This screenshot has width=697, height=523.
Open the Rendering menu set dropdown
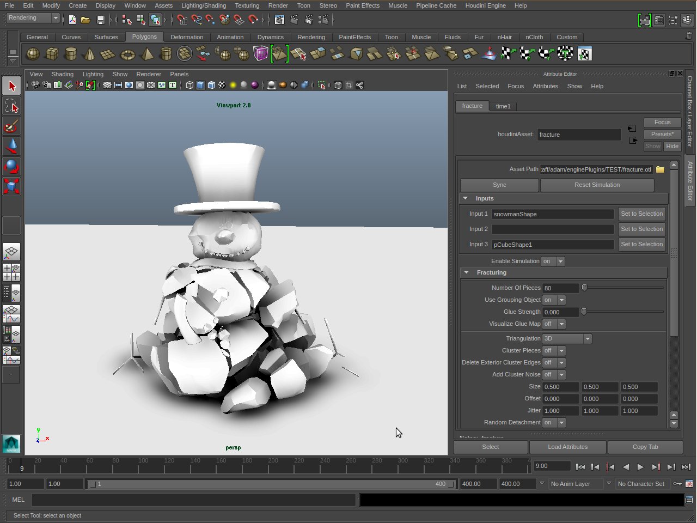click(x=33, y=18)
